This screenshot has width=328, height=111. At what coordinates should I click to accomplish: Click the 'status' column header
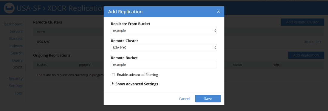(238, 65)
